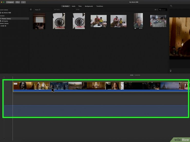Click the background music well in timeline
This screenshot has width=190, height=142.
[96, 111]
